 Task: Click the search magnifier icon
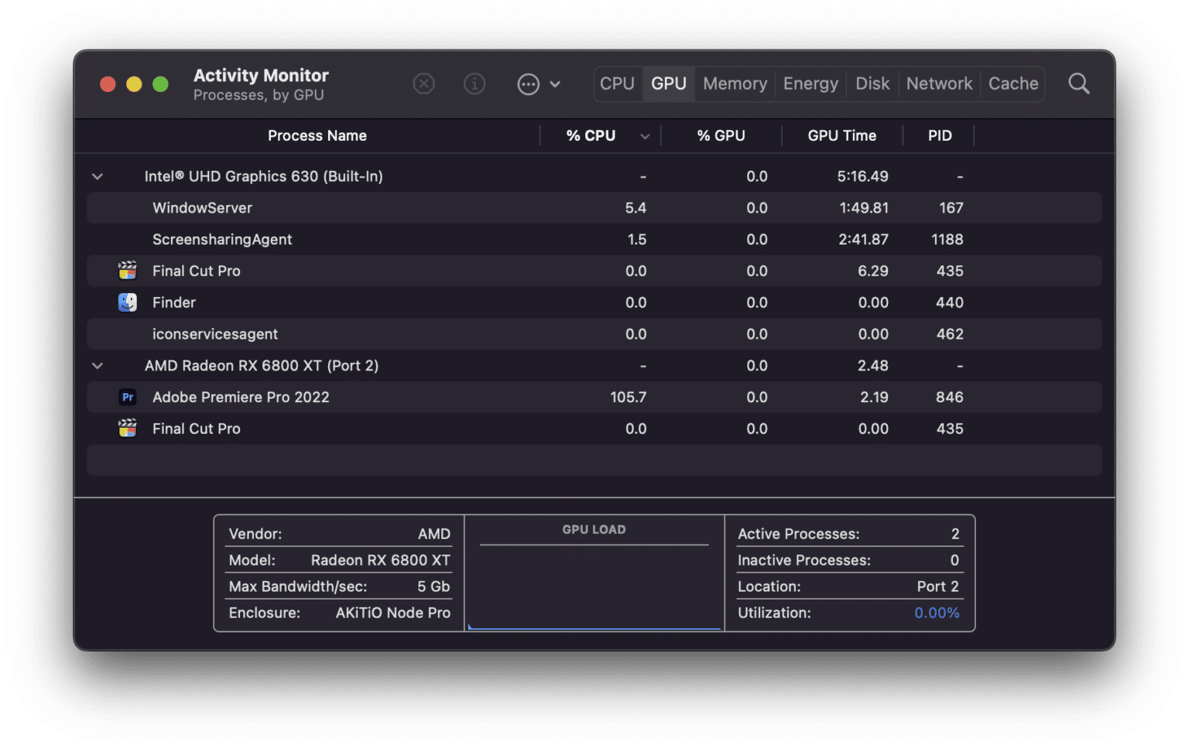coord(1078,84)
